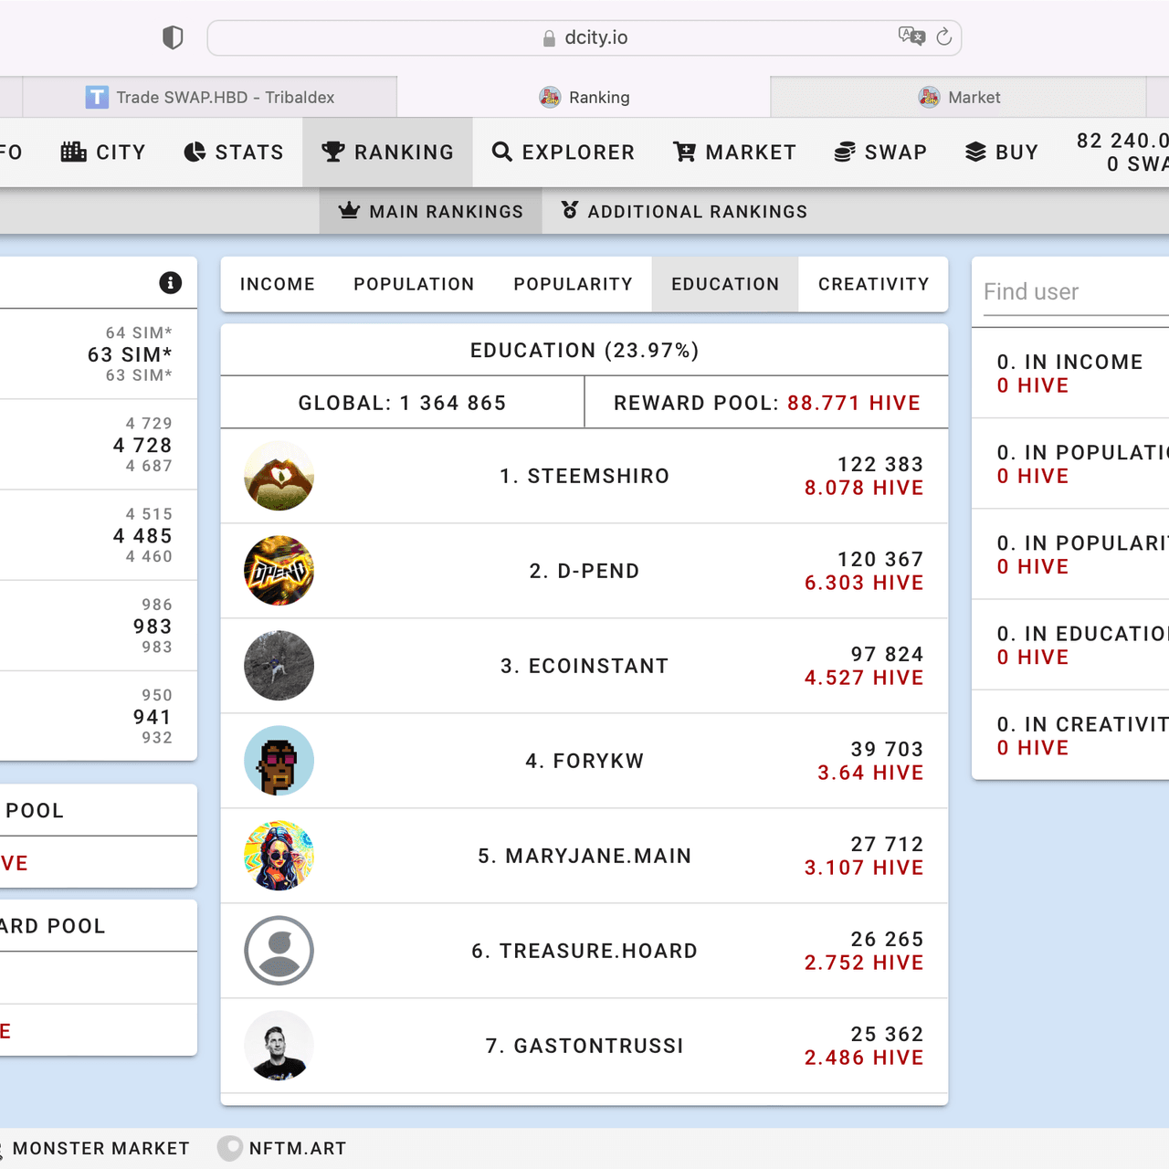Reload the page with the refresh icon

944,37
